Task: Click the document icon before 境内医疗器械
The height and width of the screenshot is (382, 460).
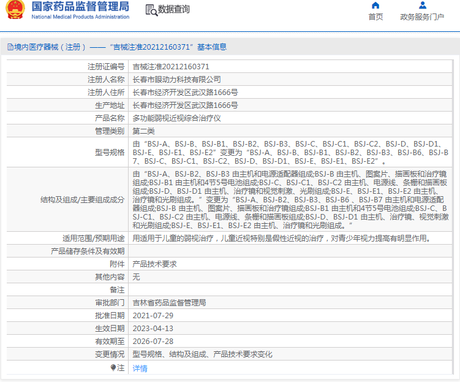Action: [10, 47]
